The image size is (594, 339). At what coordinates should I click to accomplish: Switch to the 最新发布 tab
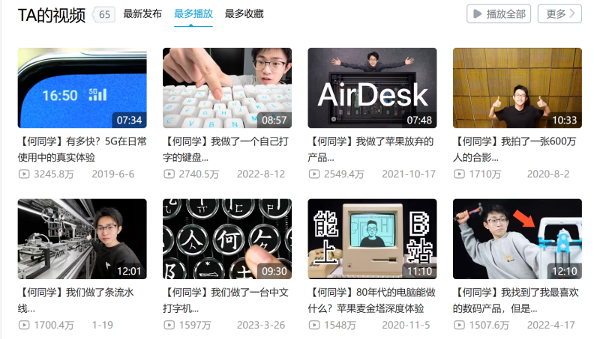click(142, 14)
